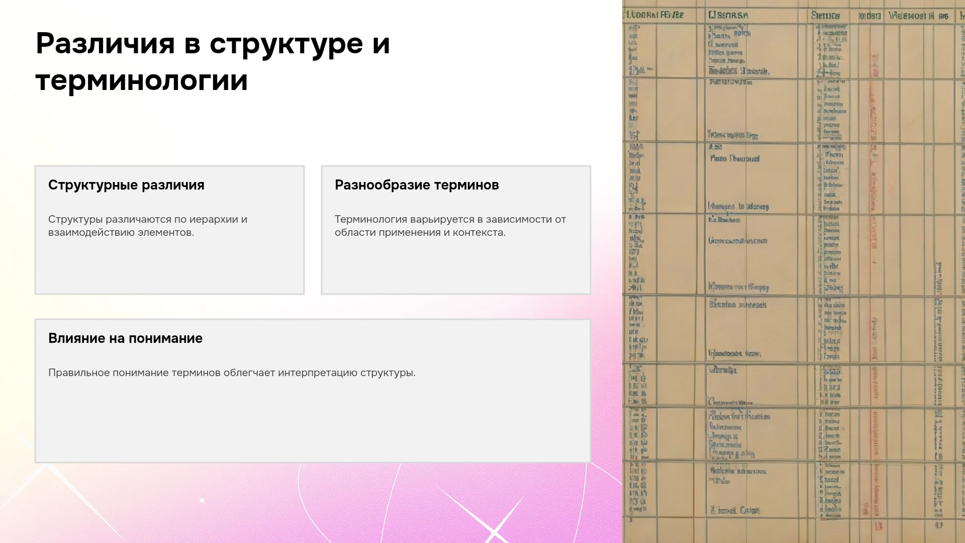
Task: Select the 'Разнообразие терминов' card heading
Action: coord(417,185)
